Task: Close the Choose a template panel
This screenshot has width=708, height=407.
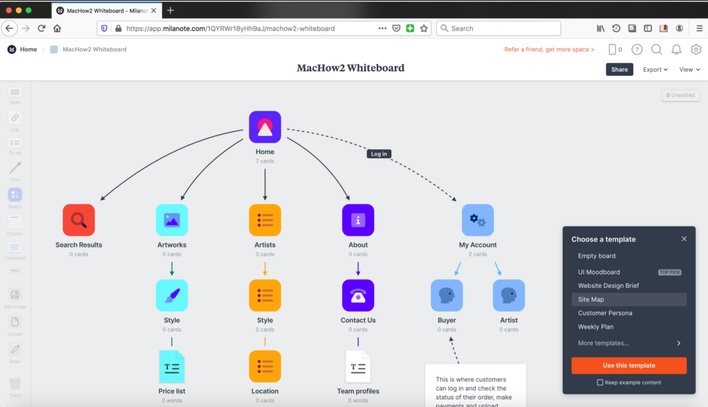Action: pos(684,239)
